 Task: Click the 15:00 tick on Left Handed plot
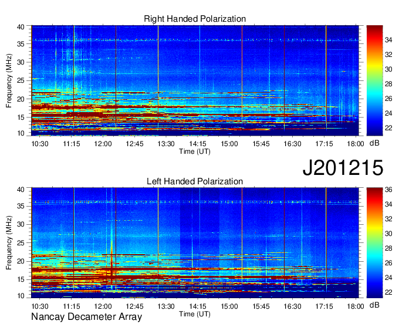pyautogui.click(x=229, y=306)
